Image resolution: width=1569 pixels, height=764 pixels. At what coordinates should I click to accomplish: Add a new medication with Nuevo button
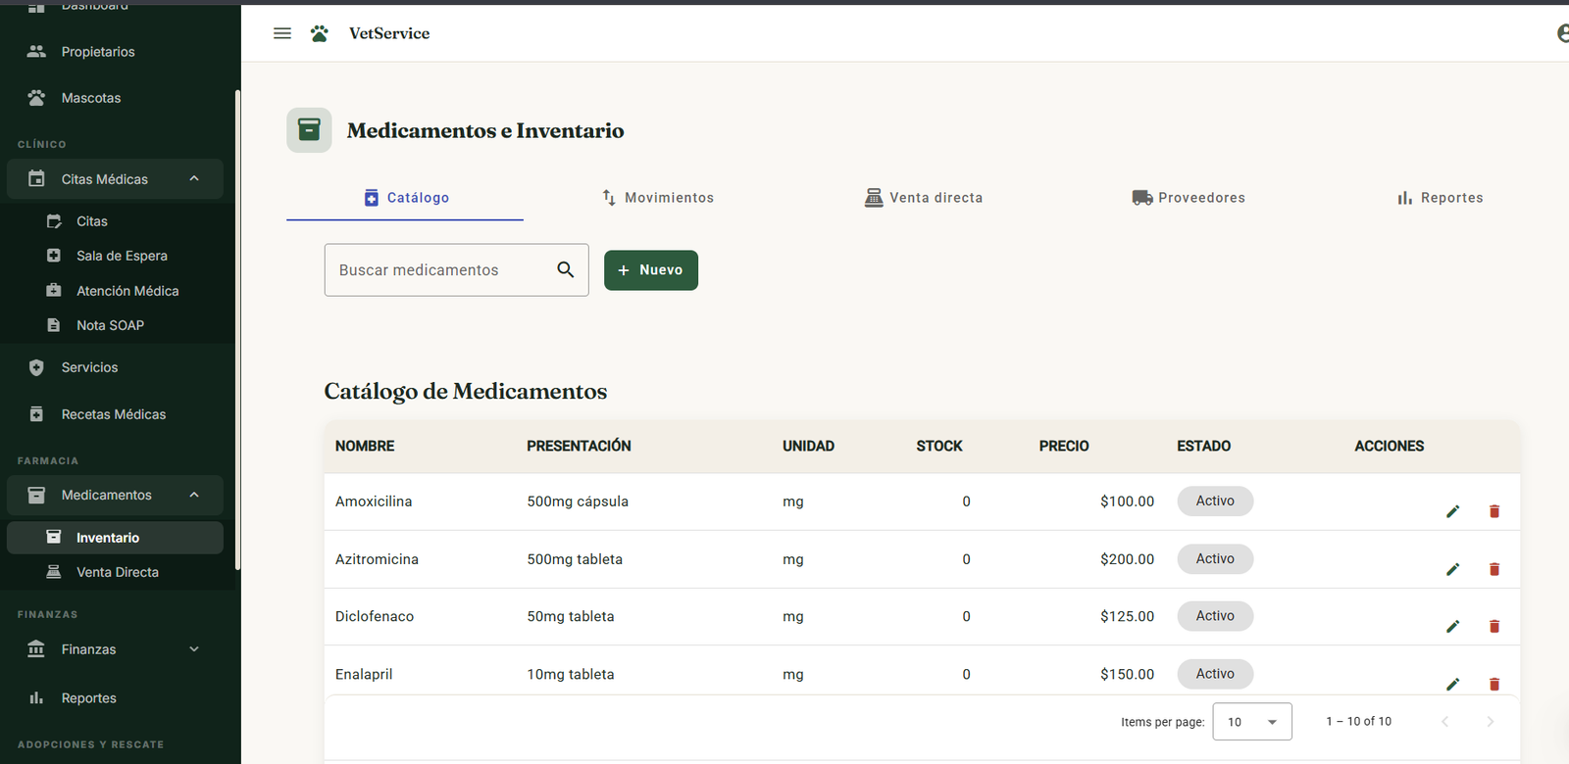coord(651,270)
